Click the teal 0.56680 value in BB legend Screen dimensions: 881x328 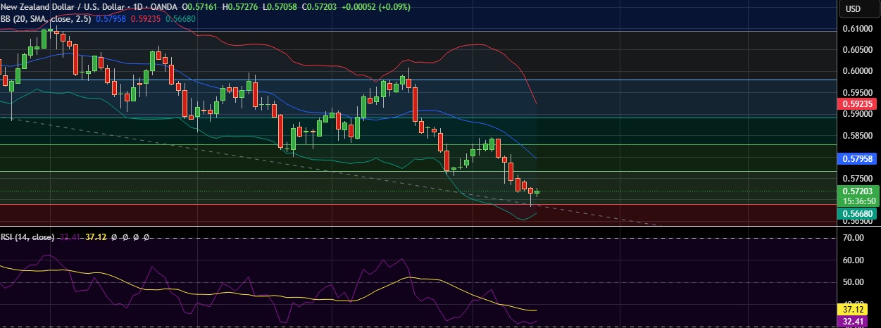point(181,18)
